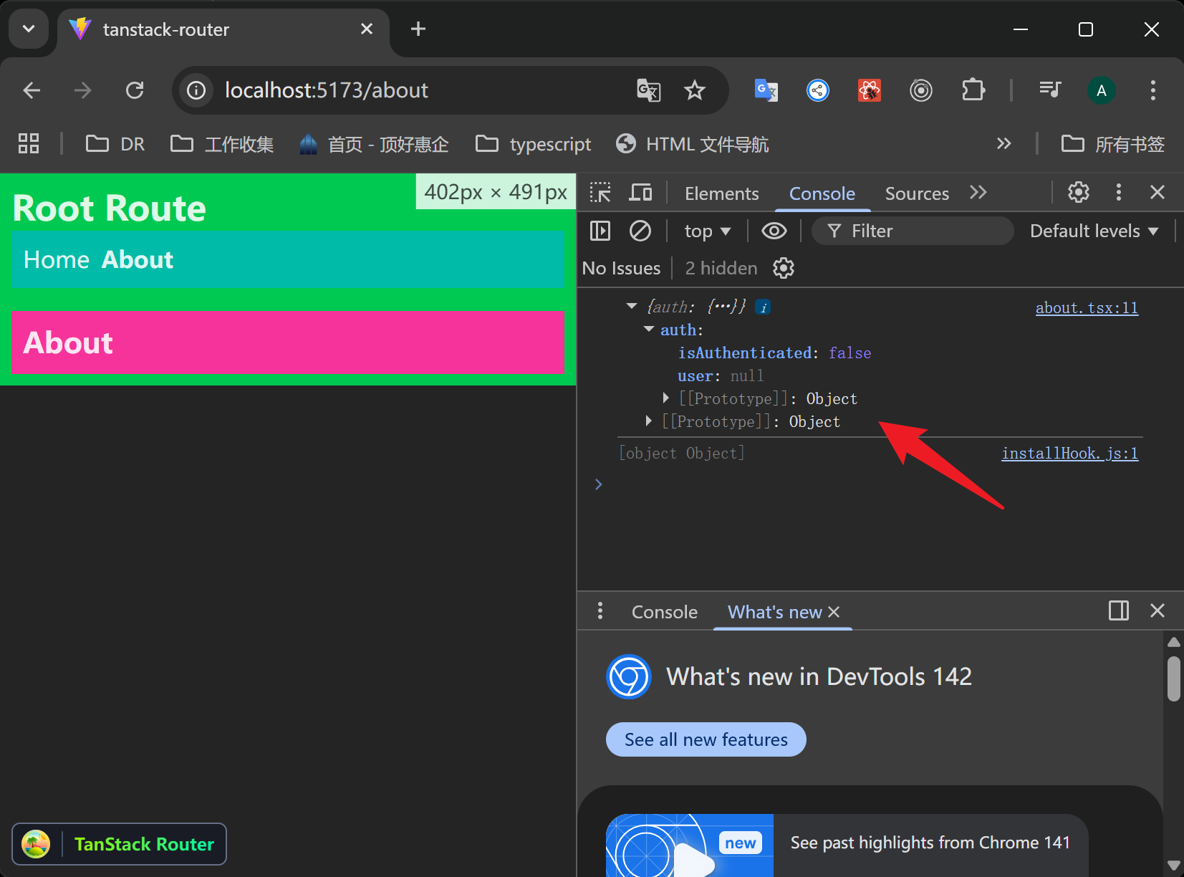Open the TanStack Router devtools button
Viewport: 1184px width, 877px height.
coord(120,844)
